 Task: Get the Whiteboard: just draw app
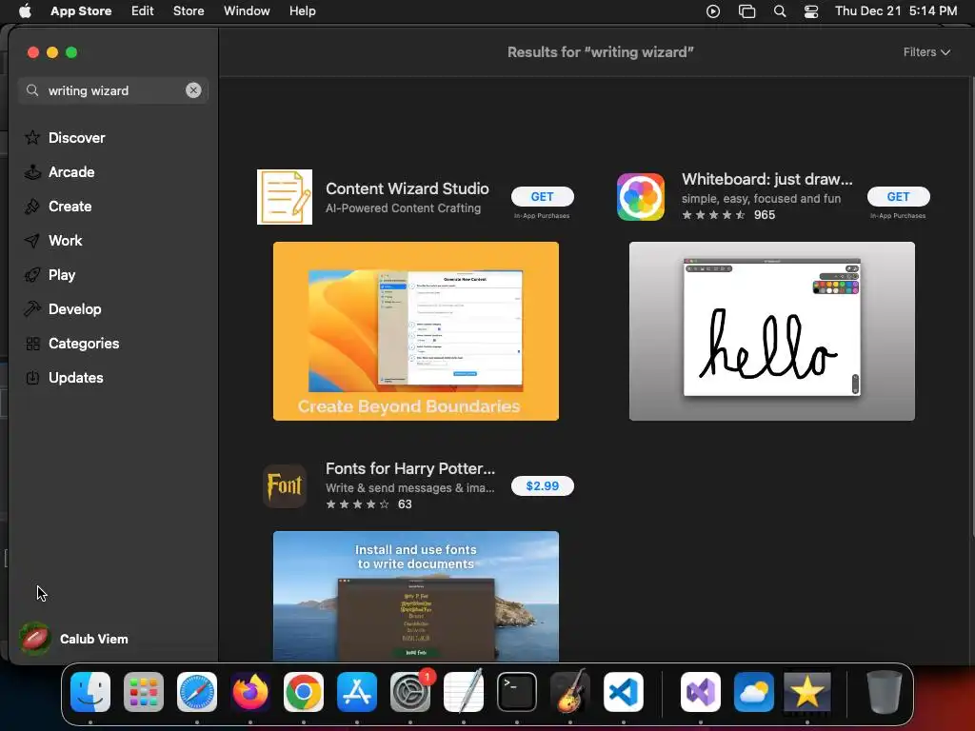(899, 196)
